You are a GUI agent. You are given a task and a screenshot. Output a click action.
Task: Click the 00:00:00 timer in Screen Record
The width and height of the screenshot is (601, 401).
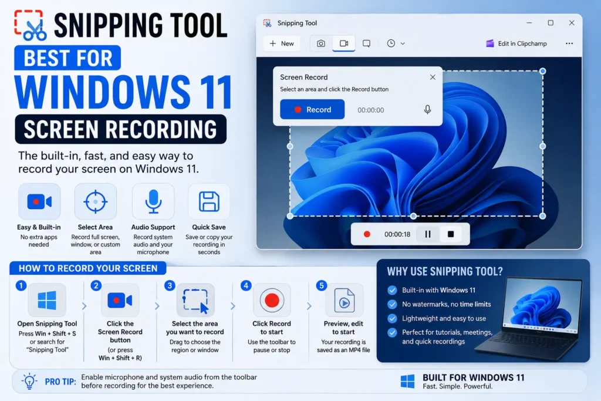pyautogui.click(x=371, y=110)
